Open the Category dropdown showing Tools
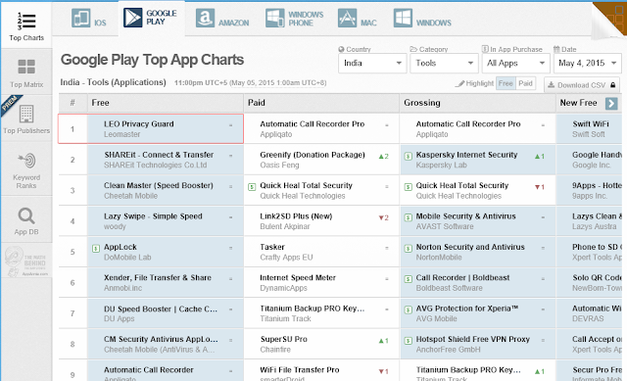This screenshot has width=627, height=381. (x=444, y=63)
